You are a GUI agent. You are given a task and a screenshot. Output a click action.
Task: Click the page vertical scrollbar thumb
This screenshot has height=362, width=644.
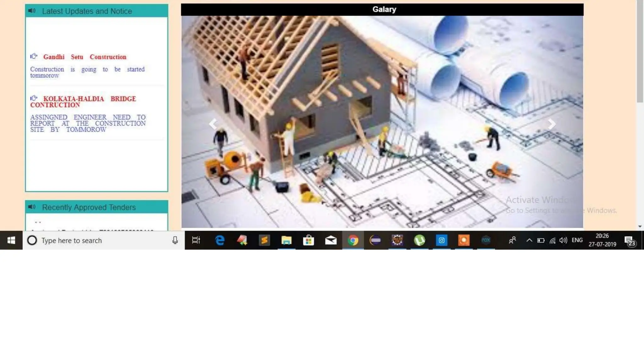point(640,52)
